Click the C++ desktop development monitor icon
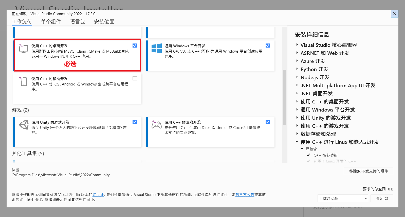 click(23, 48)
